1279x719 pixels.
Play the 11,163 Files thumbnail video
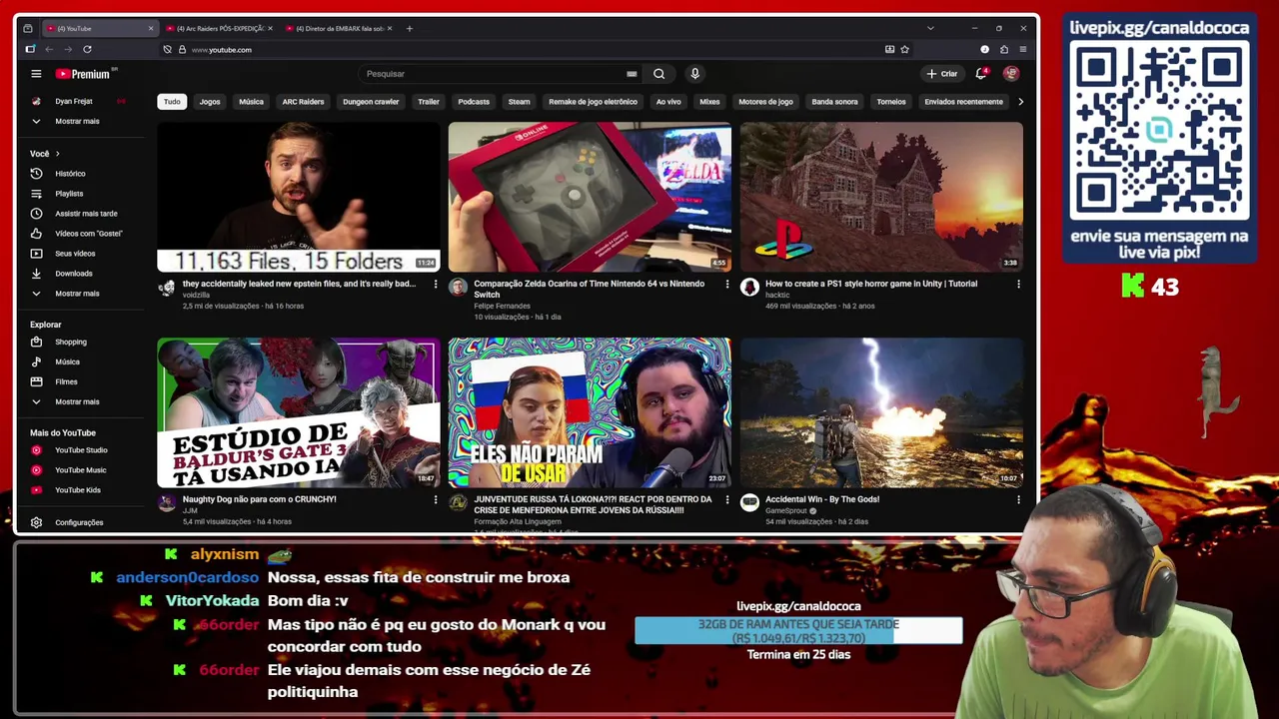(x=298, y=197)
